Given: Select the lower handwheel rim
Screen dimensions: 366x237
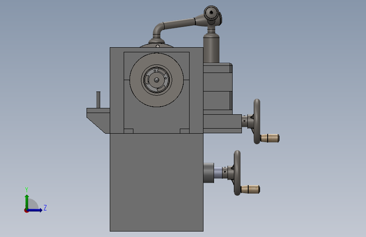Looking at the screenshot, I should pyautogui.click(x=237, y=173).
